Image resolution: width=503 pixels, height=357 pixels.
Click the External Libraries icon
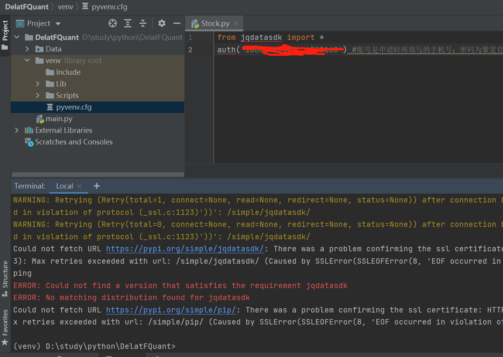(x=29, y=130)
